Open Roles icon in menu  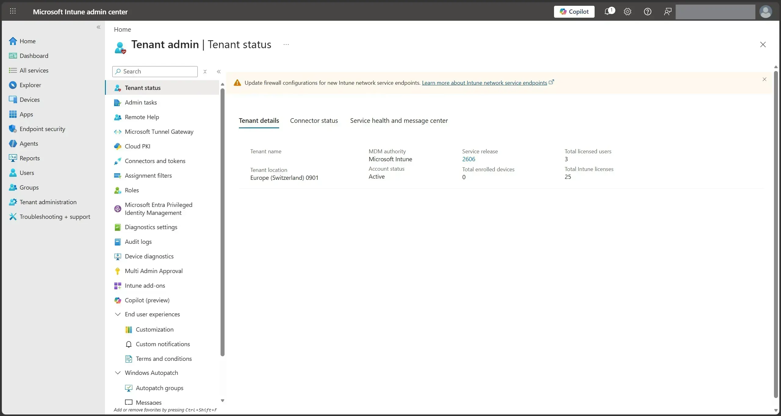point(117,190)
